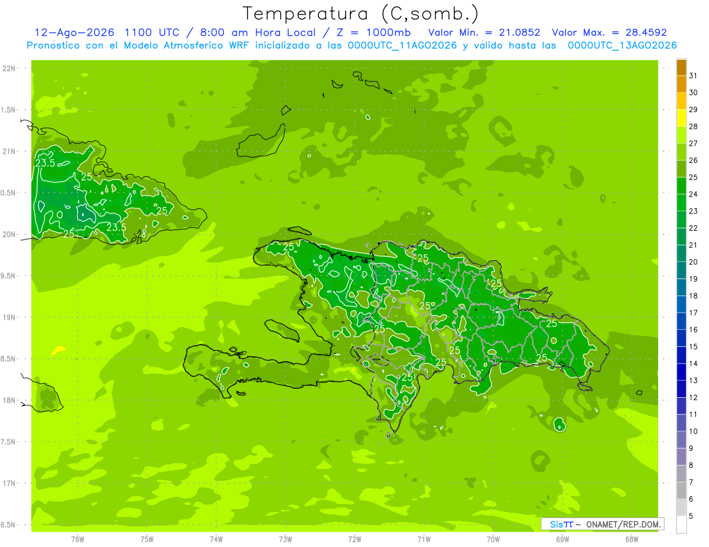Click legend value 15

(x=694, y=346)
